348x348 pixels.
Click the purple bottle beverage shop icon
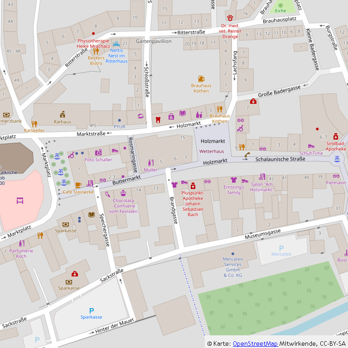click(x=199, y=115)
